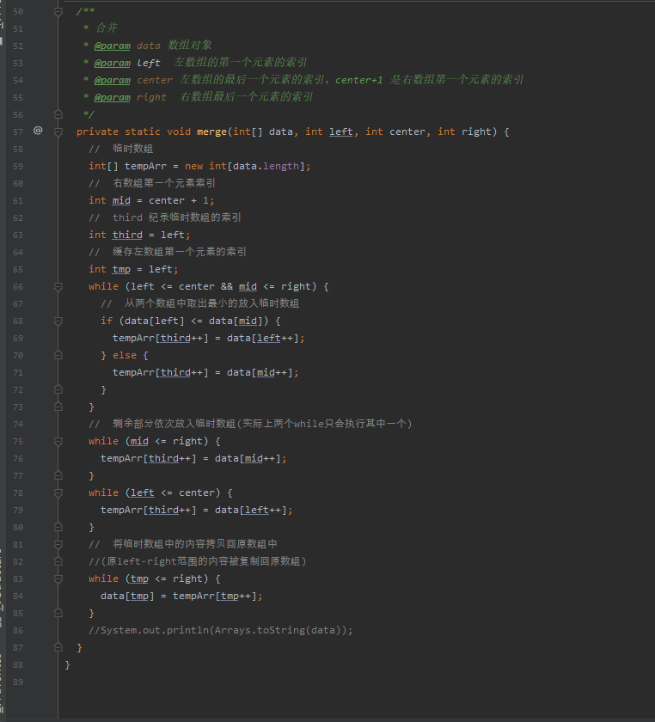Viewport: 655px width, 722px height.
Task: Click data[left++] on line 69
Action: pyautogui.click(x=262, y=338)
